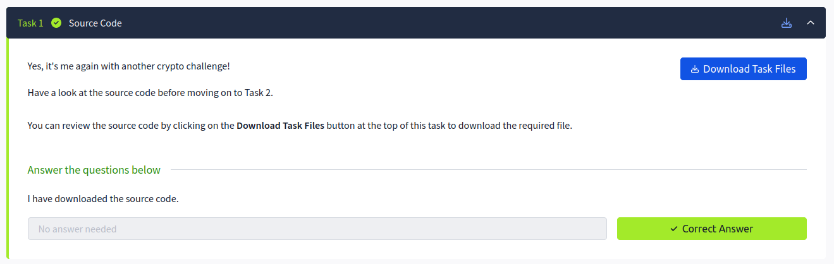Select the Source Code task title

(x=95, y=23)
